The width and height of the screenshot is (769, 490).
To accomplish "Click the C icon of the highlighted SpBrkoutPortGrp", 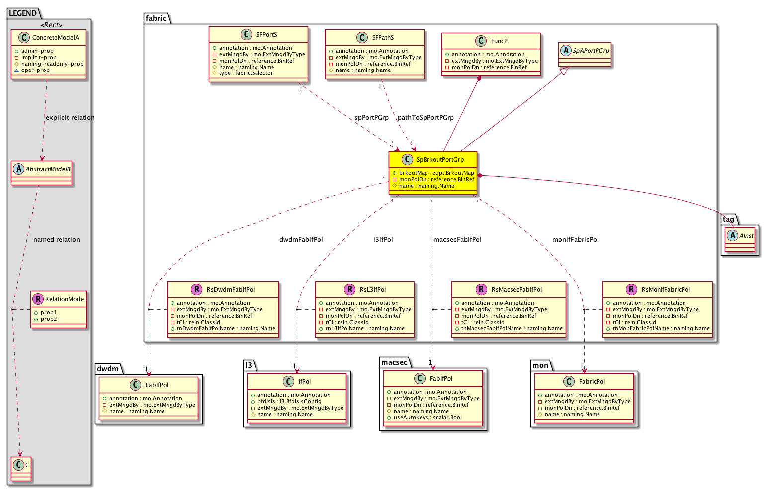I will (407, 160).
